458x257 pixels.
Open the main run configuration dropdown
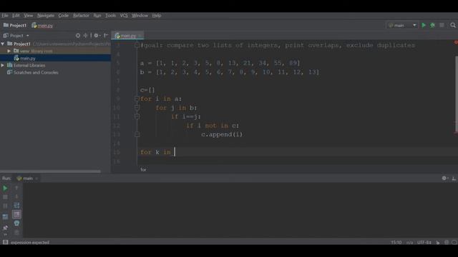(x=402, y=26)
